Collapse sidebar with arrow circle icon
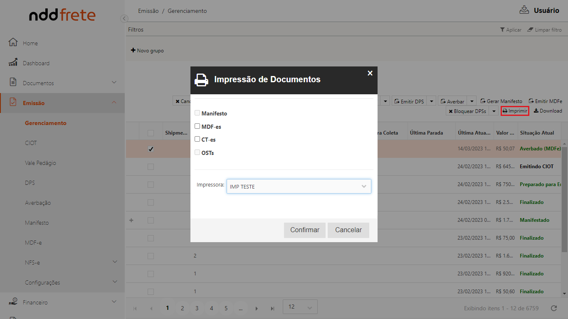Screen dimensions: 568x319 124,18
